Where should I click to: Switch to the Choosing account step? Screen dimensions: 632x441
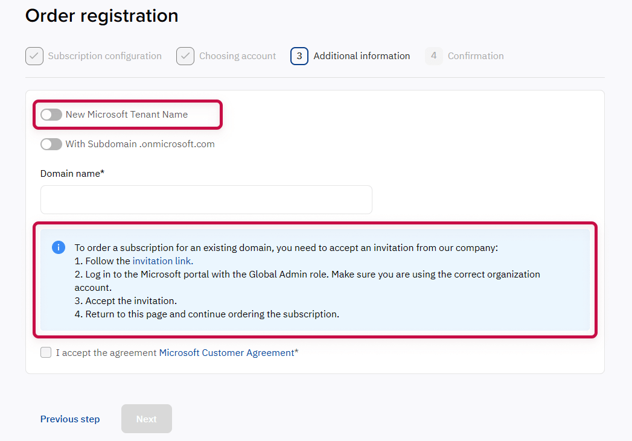point(237,56)
